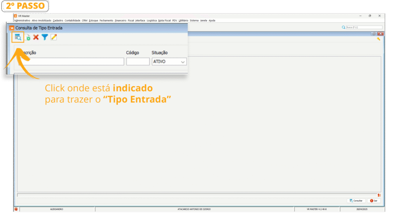Open the Administrativo menu

point(22,21)
